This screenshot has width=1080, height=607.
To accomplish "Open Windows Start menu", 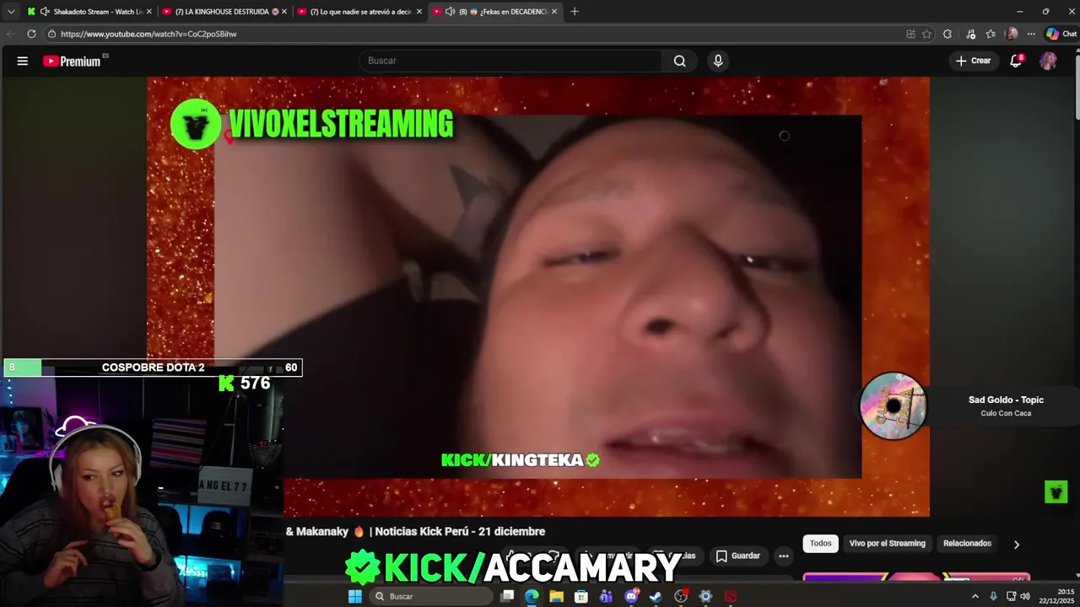I will (355, 596).
